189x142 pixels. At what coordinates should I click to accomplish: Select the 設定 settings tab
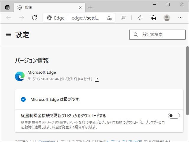50,7
